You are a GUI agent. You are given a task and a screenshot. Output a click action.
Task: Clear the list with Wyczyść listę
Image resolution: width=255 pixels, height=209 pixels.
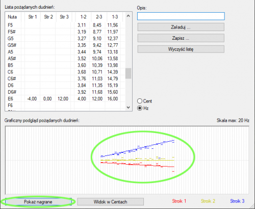click(x=181, y=49)
